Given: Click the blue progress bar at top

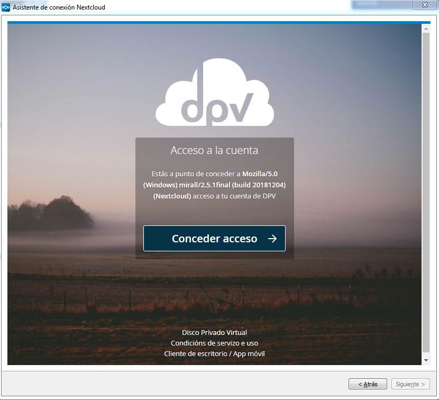Looking at the screenshot, I should click(215, 22).
